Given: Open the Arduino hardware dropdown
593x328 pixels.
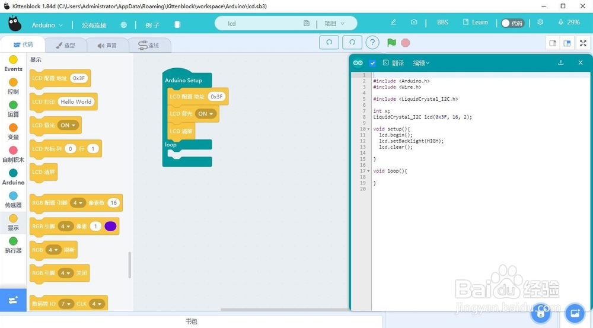Looking at the screenshot, I should 47,25.
